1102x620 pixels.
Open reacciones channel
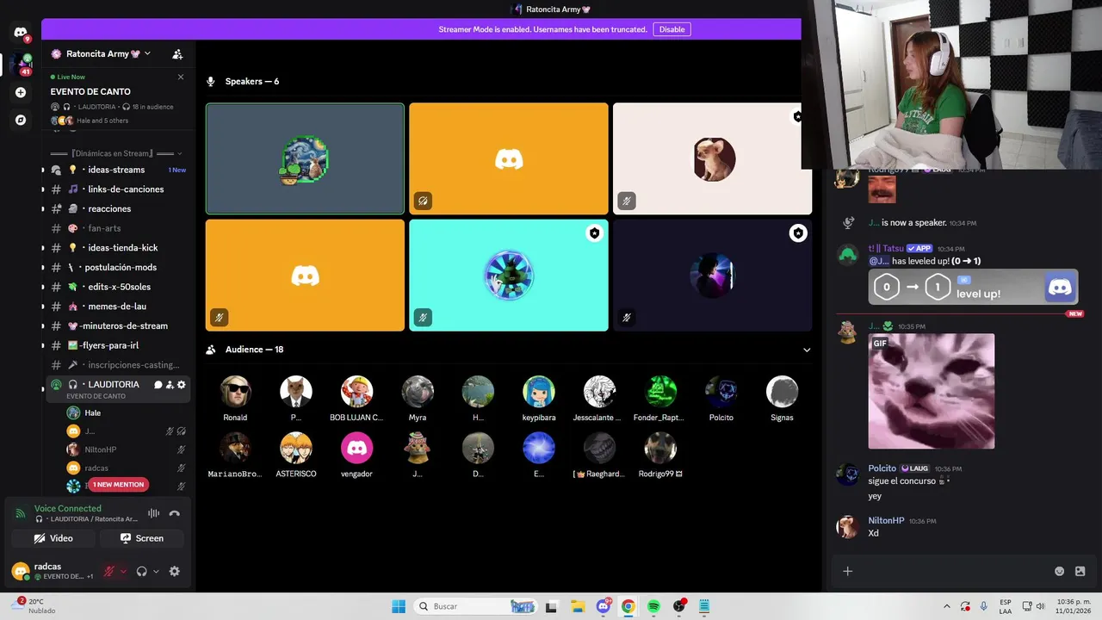pyautogui.click(x=116, y=208)
